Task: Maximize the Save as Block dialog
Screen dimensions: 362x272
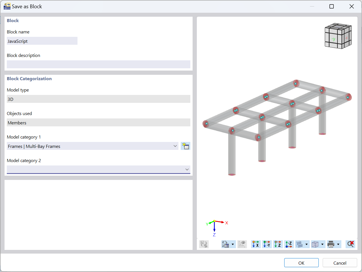Action: 332,6
